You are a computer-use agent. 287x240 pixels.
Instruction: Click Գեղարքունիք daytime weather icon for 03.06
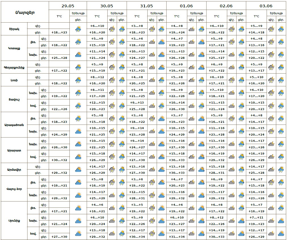[281, 67]
